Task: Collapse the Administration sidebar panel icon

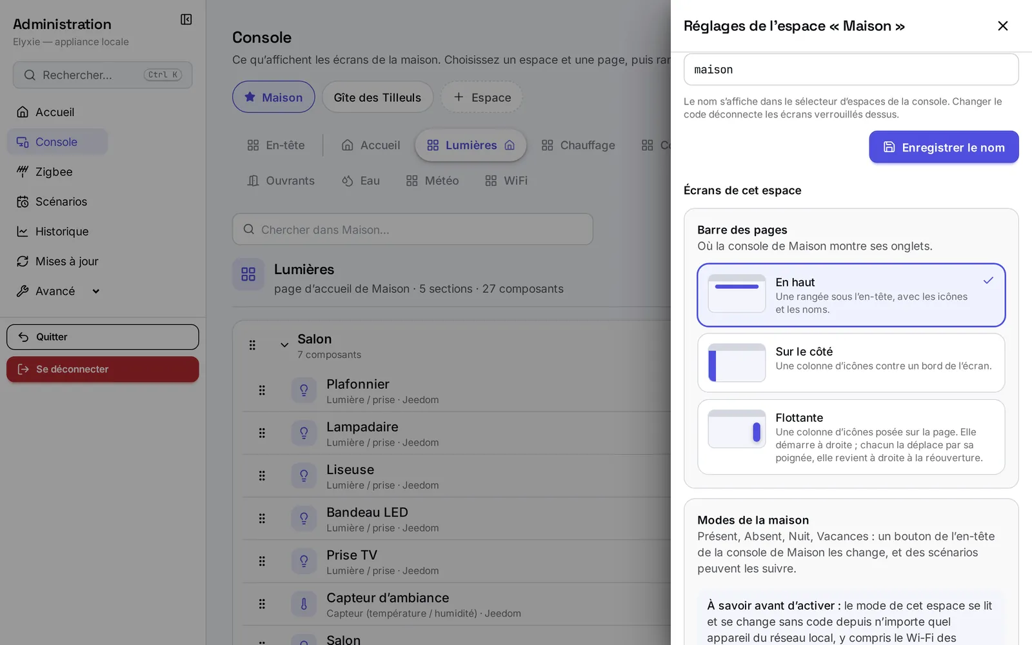Action: tap(186, 19)
